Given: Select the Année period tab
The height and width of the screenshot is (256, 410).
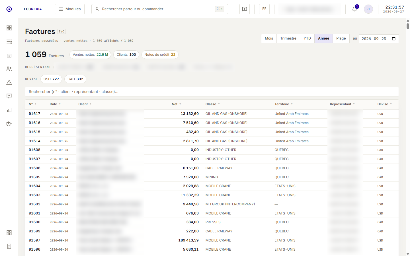Looking at the screenshot, I should [x=323, y=38].
